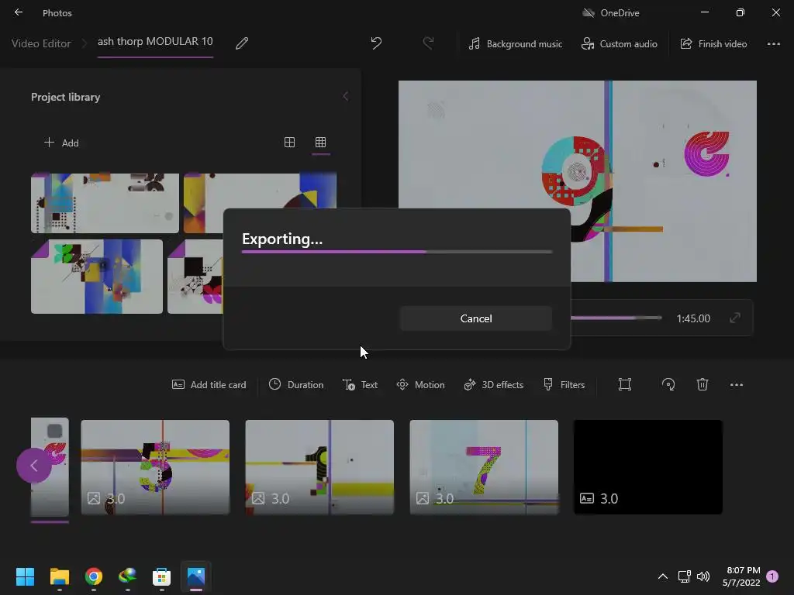Open the volume control in tray
Viewport: 794px width, 595px height.
tap(703, 576)
